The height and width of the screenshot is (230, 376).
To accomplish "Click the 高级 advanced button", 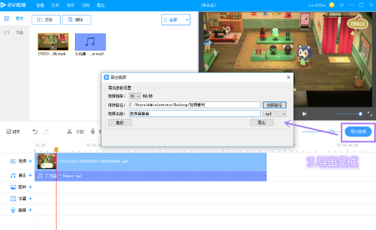I will point(120,123).
